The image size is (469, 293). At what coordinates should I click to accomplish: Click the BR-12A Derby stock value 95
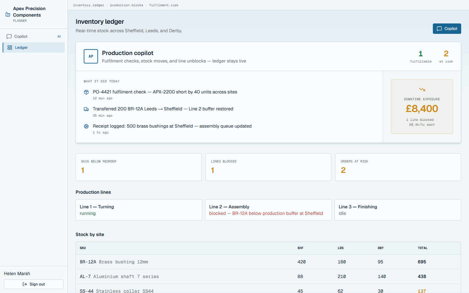click(380, 262)
